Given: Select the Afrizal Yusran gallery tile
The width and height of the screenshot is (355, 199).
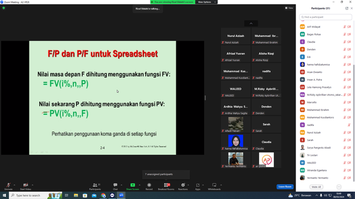Looking at the screenshot, I should [x=236, y=54].
